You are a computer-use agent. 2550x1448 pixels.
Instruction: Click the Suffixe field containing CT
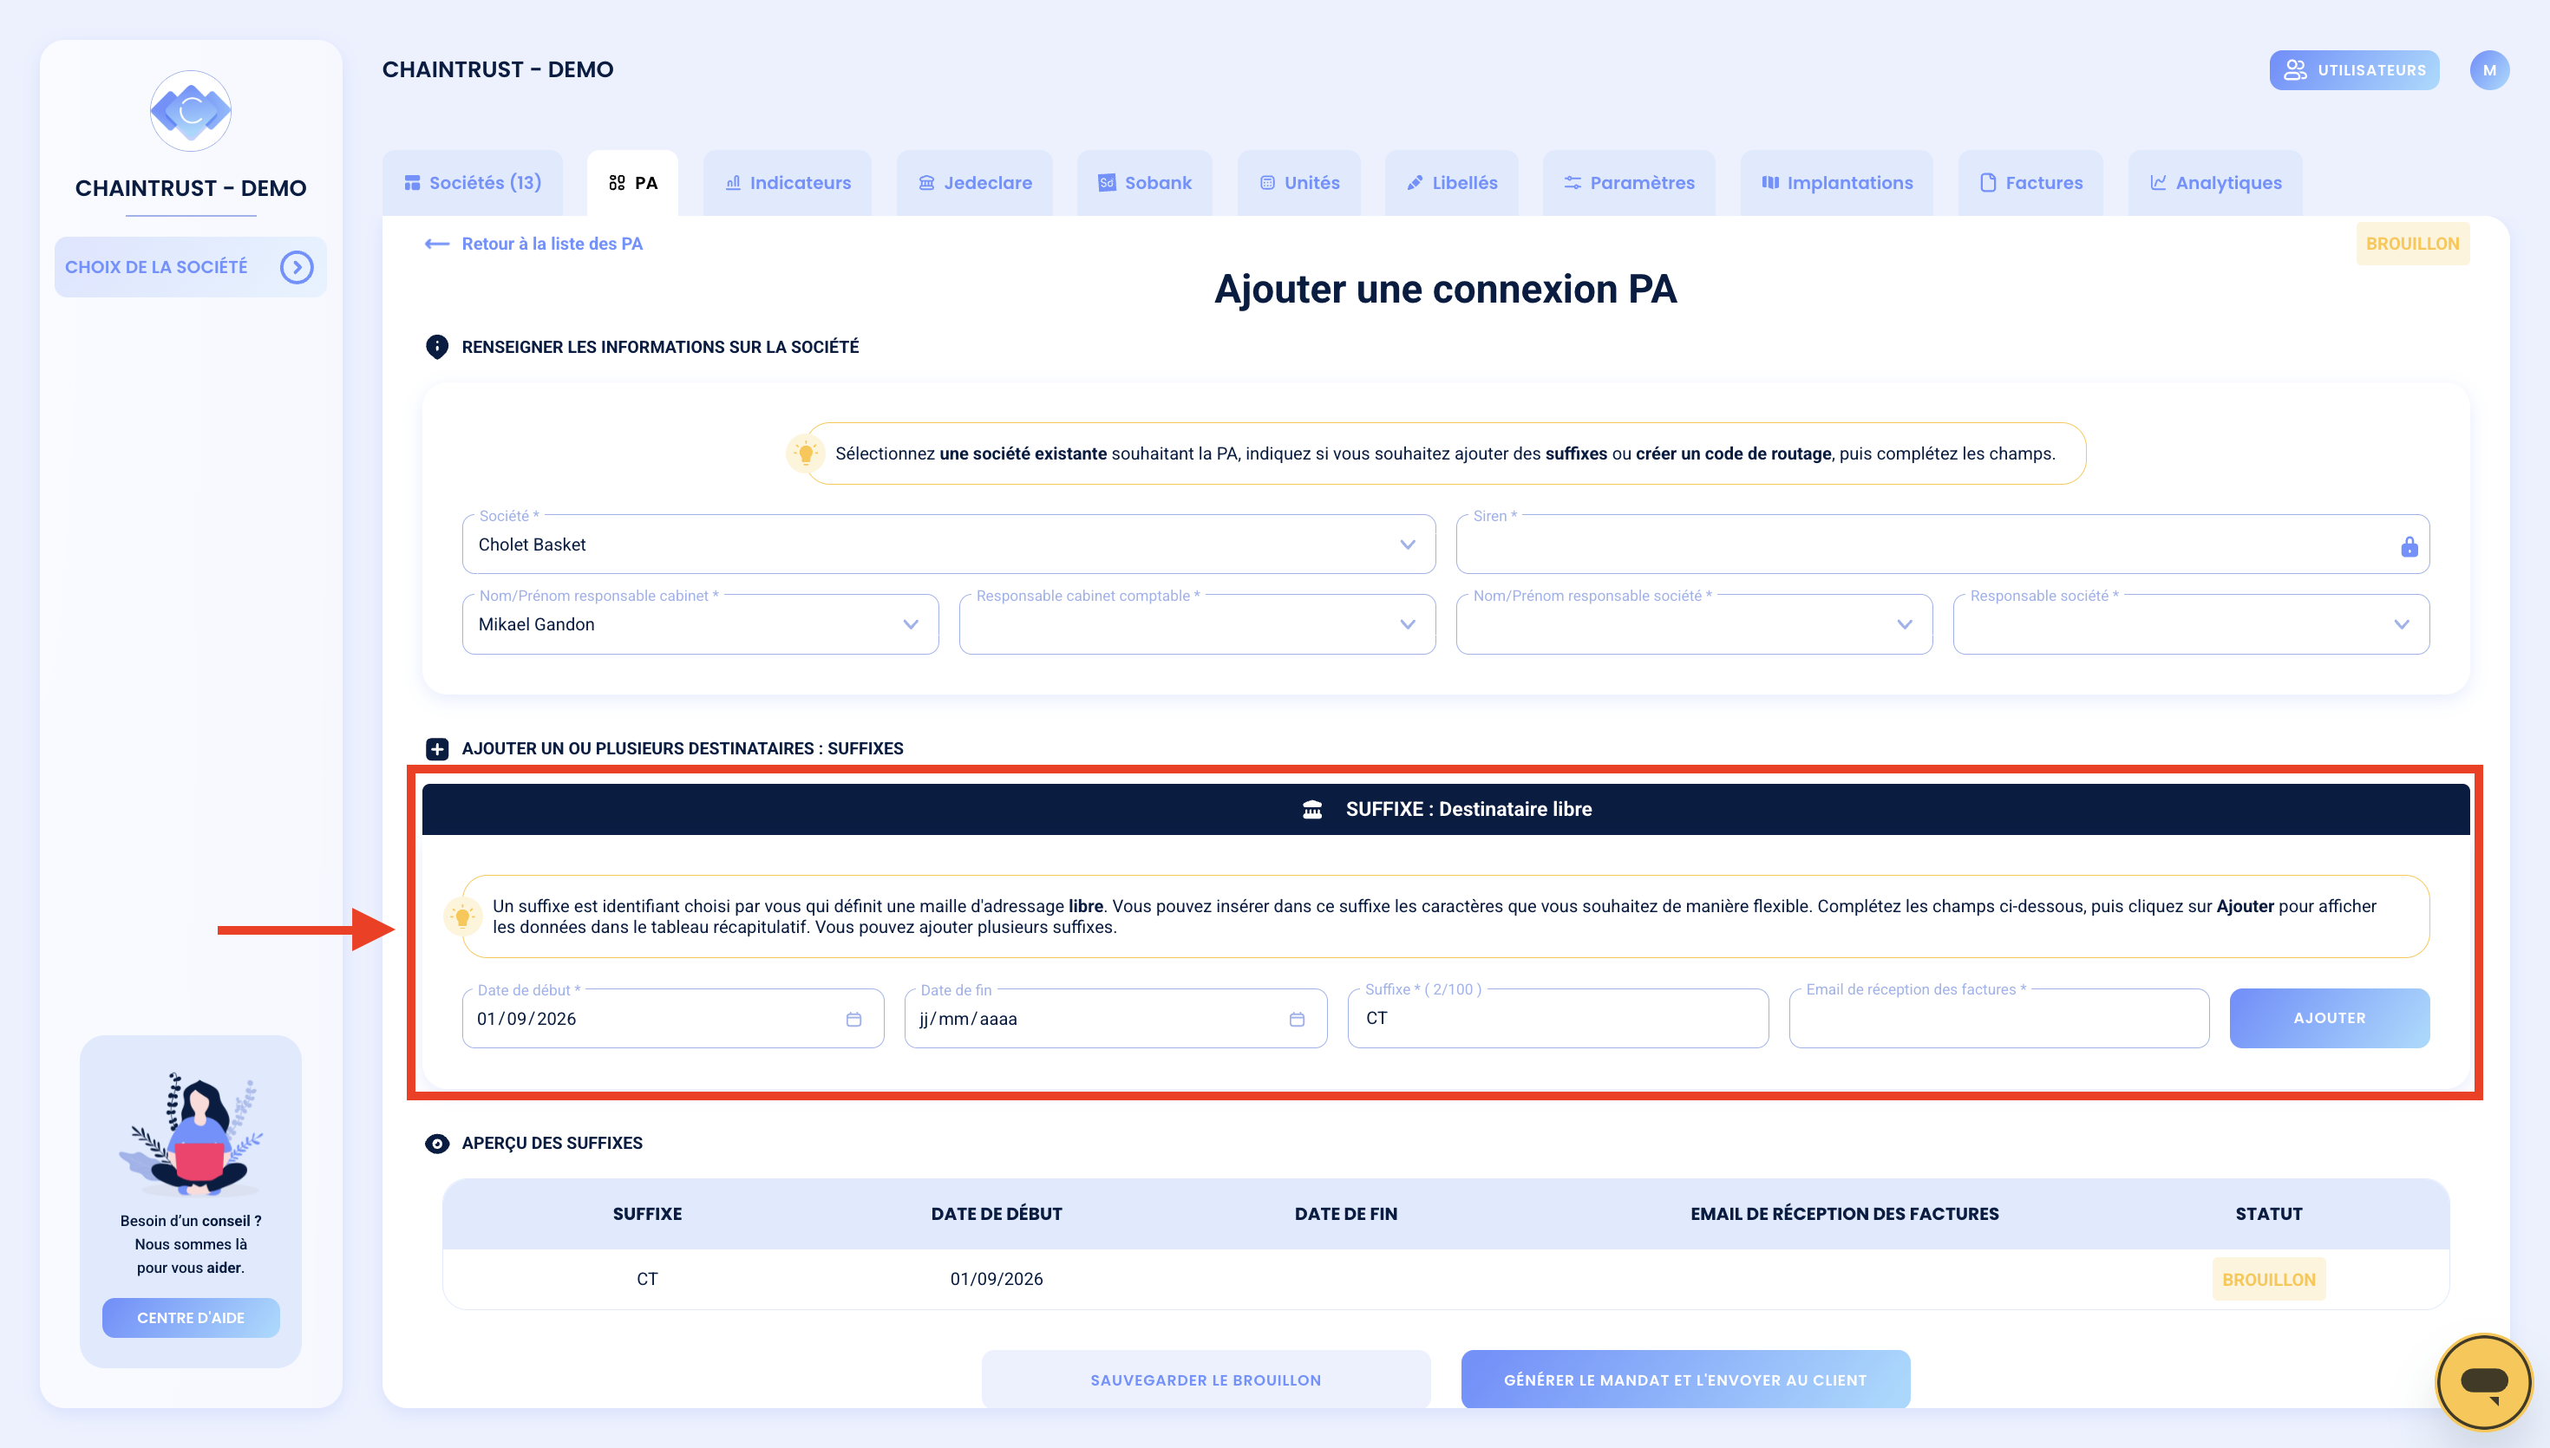[x=1558, y=1019]
